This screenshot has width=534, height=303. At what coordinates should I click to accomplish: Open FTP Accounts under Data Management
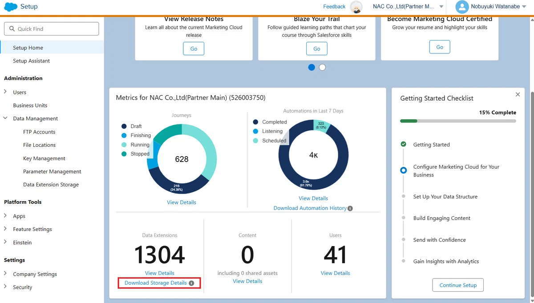[39, 132]
